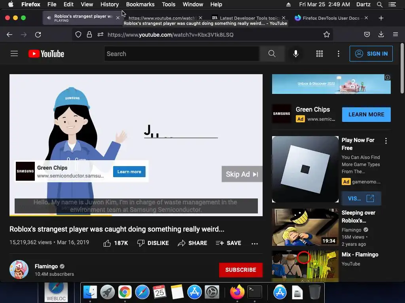405x303 pixels.
Task: Open Notes app in the Dock
Action: click(x=177, y=292)
